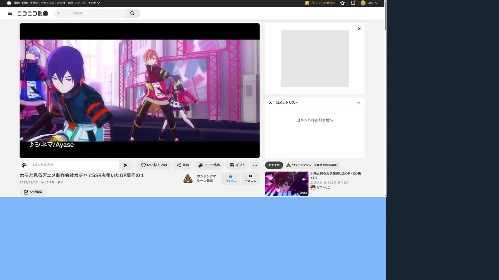499x280 pixels.
Task: Open the notifications bell icon
Action: [x=353, y=3]
